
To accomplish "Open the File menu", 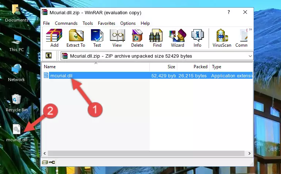I will 46,23.
